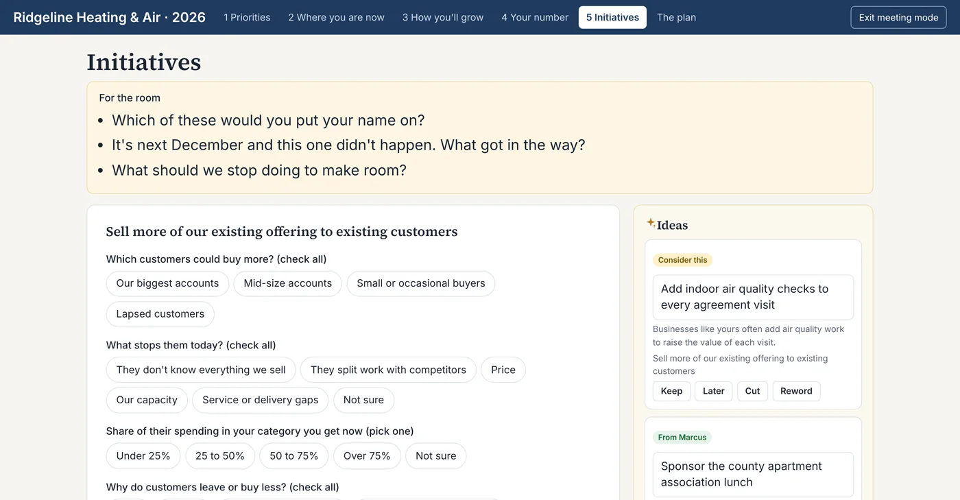Check Mid-size accounts option
Screen dimensions: 960x500
point(288,283)
